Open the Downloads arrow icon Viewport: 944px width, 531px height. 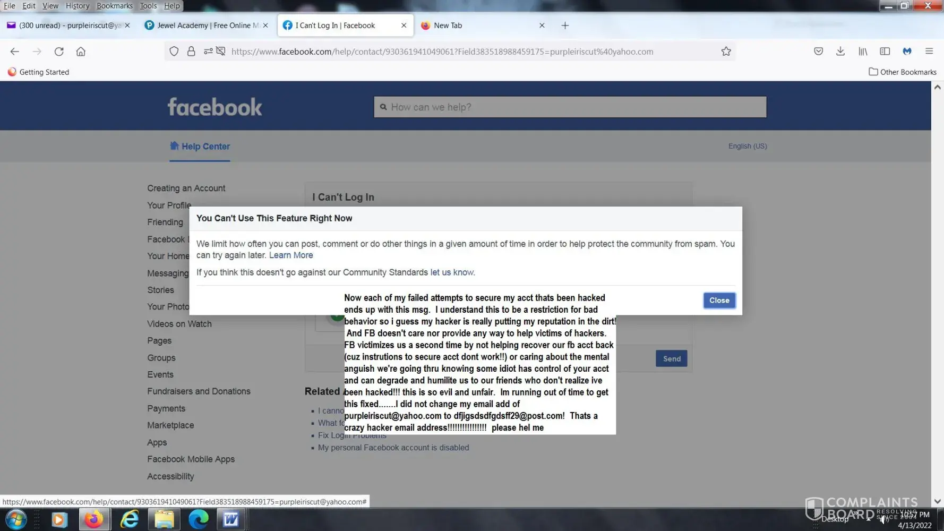[x=840, y=52]
